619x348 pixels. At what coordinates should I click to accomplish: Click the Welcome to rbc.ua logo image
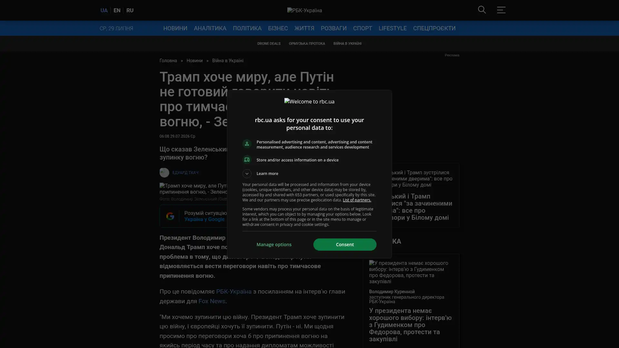point(309,101)
